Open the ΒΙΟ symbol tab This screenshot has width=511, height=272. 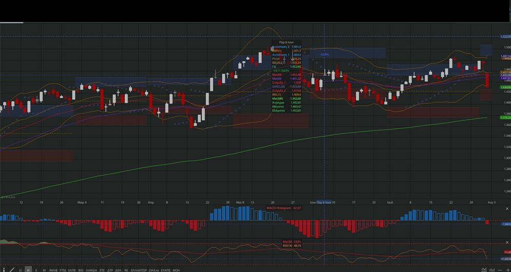(x=81, y=270)
